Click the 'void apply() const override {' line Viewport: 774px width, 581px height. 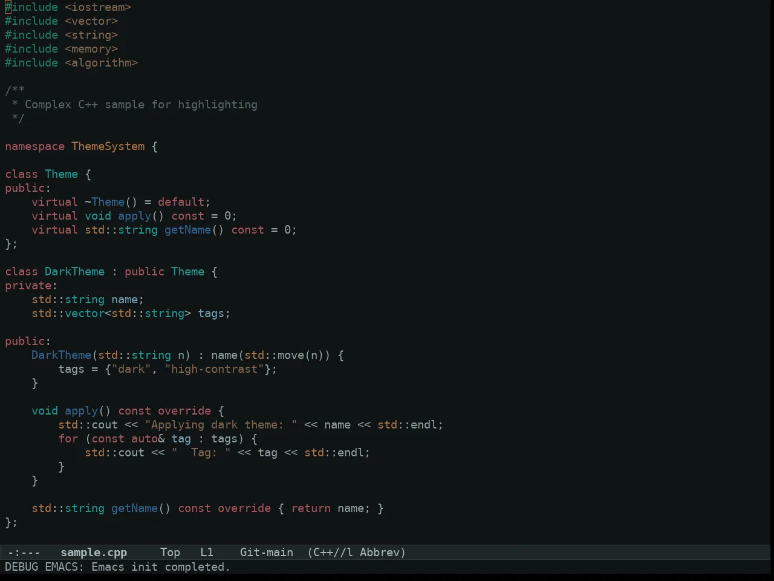128,411
